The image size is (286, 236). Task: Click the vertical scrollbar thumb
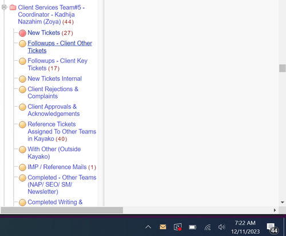click(x=282, y=68)
